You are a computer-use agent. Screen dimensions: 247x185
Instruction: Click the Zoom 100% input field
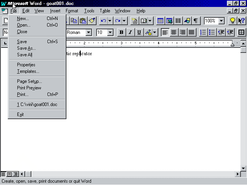pos(211,21)
